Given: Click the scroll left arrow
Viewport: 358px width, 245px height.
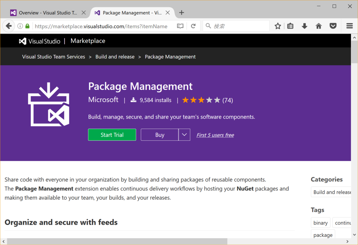Looking at the screenshot, I should coord(3,242).
